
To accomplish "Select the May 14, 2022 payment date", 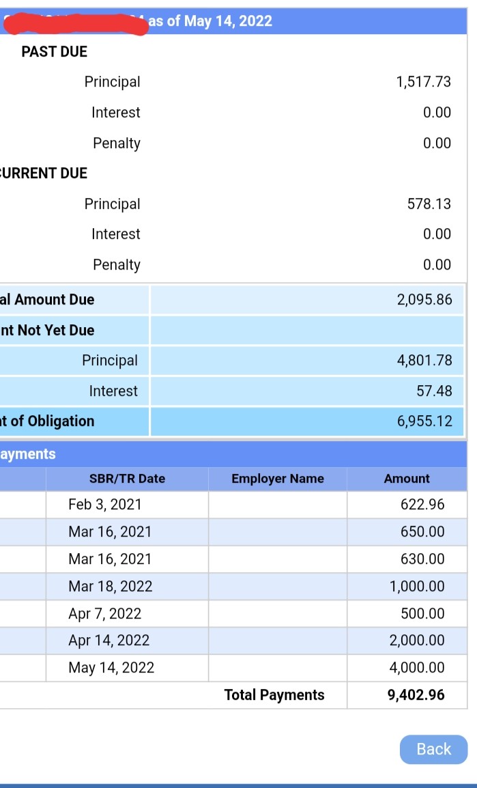I will point(111,667).
